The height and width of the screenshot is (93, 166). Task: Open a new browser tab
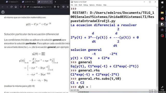click(x=55, y=2)
